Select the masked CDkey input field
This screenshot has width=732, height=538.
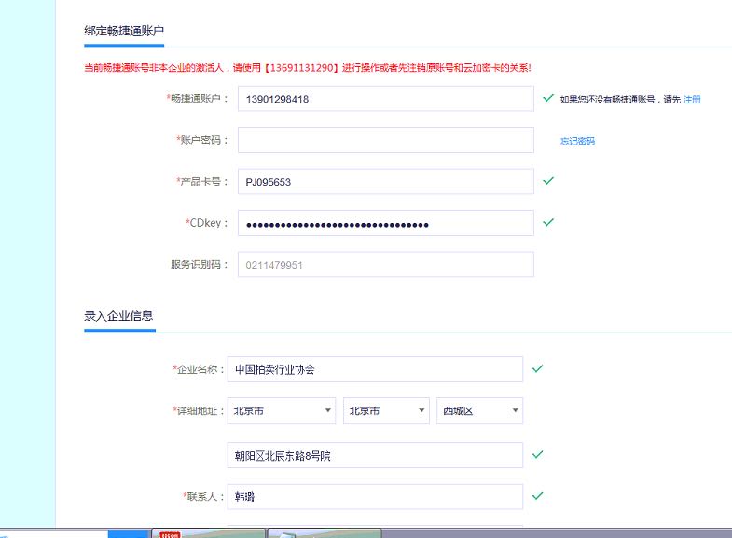pyautogui.click(x=386, y=223)
